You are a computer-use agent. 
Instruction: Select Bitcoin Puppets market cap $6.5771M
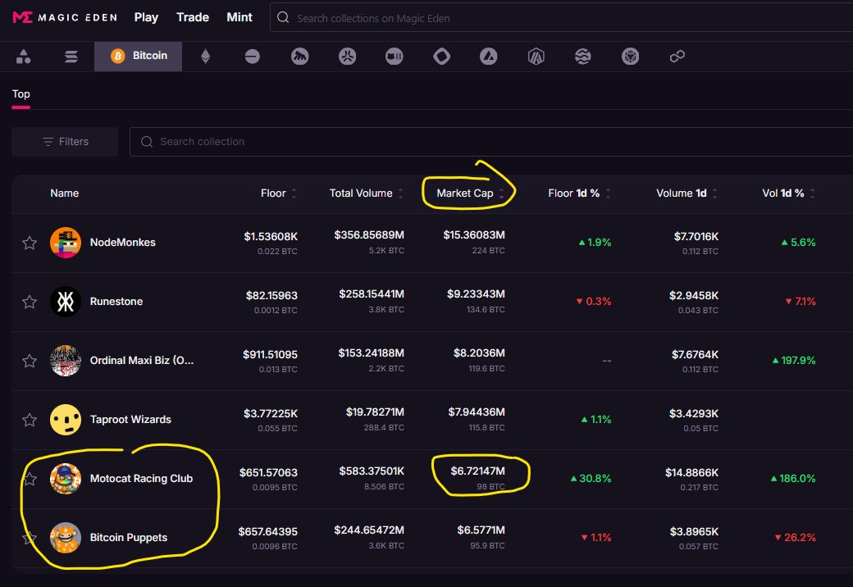[x=481, y=530]
